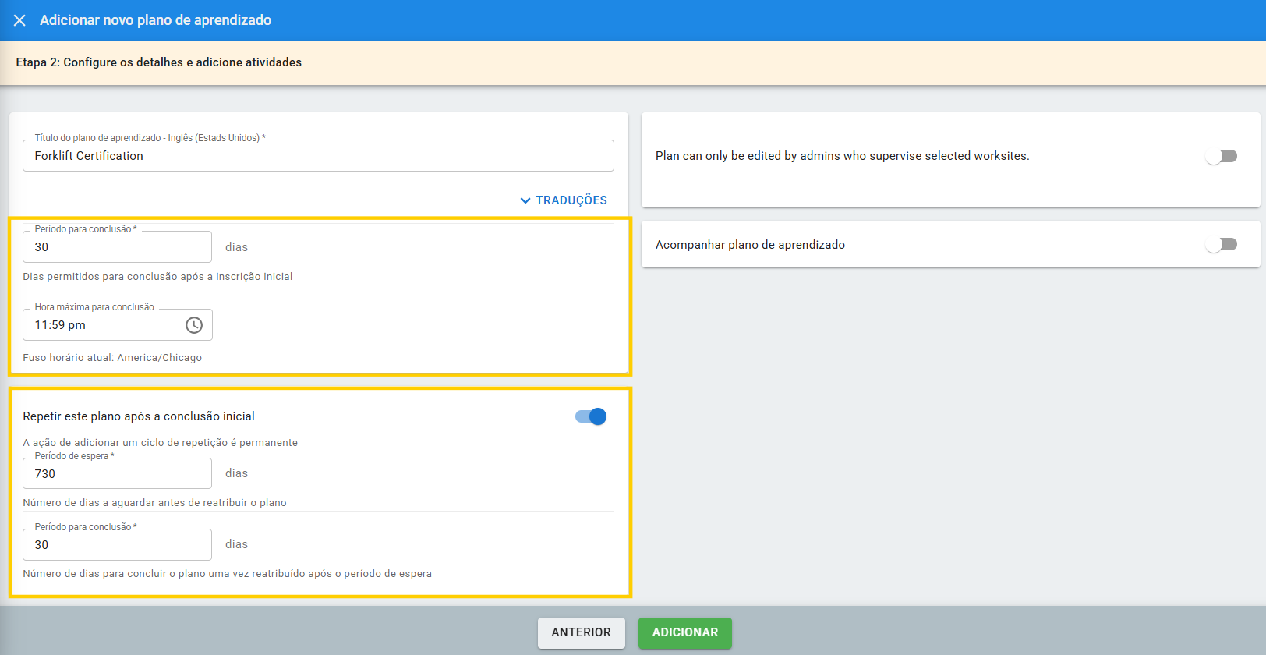The width and height of the screenshot is (1266, 655).
Task: Close the add learning plan dialog
Action: point(19,20)
